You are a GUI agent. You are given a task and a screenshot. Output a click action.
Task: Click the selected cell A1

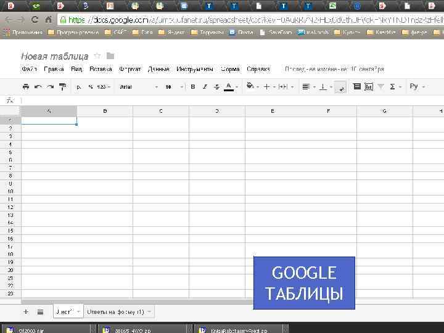click(x=49, y=121)
